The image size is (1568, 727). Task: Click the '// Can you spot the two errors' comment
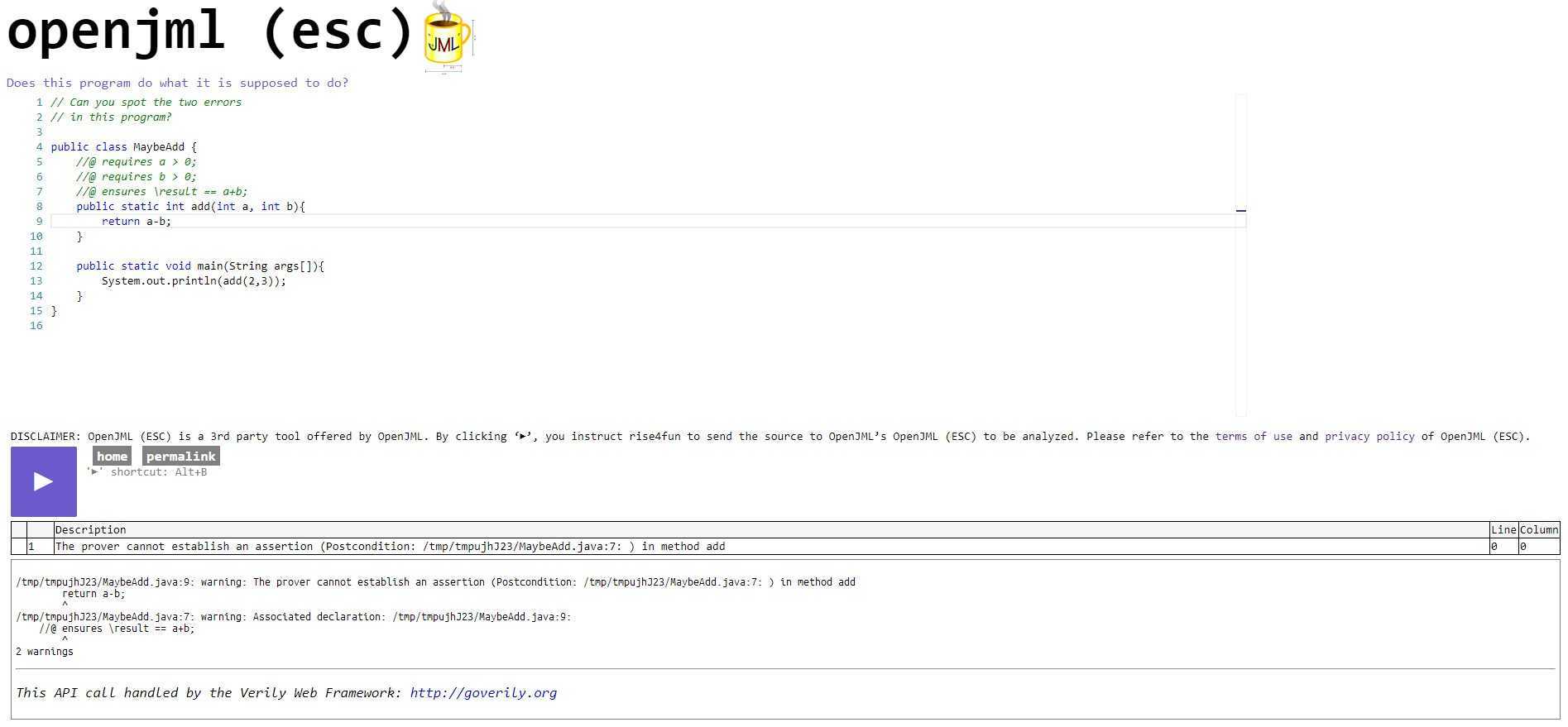click(146, 103)
